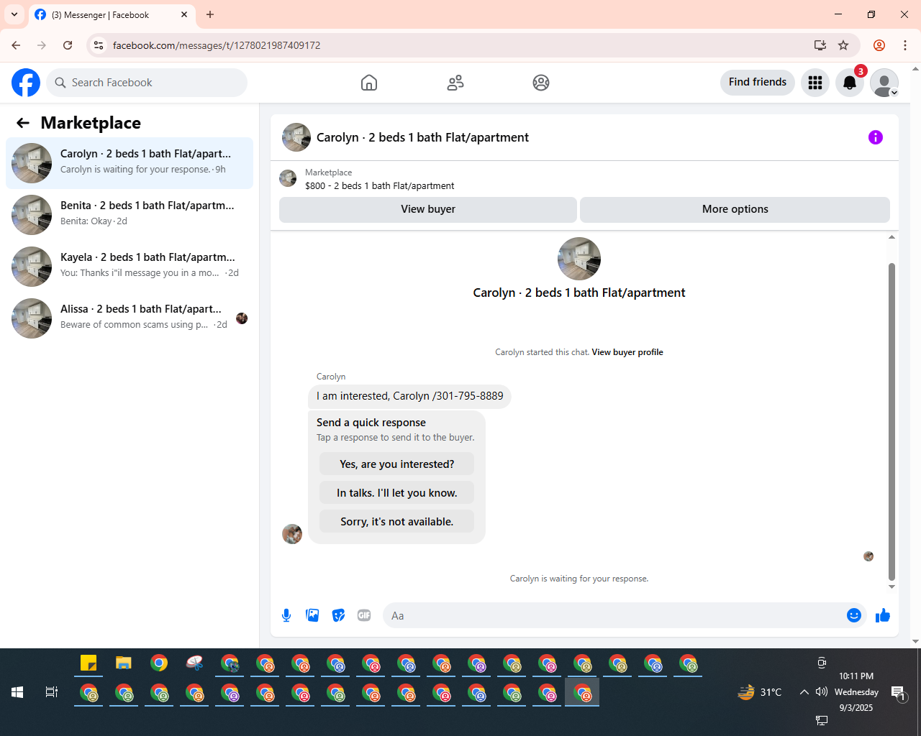The image size is (921, 736).
Task: Close the Messenger | Facebook tab
Action: pos(184,14)
